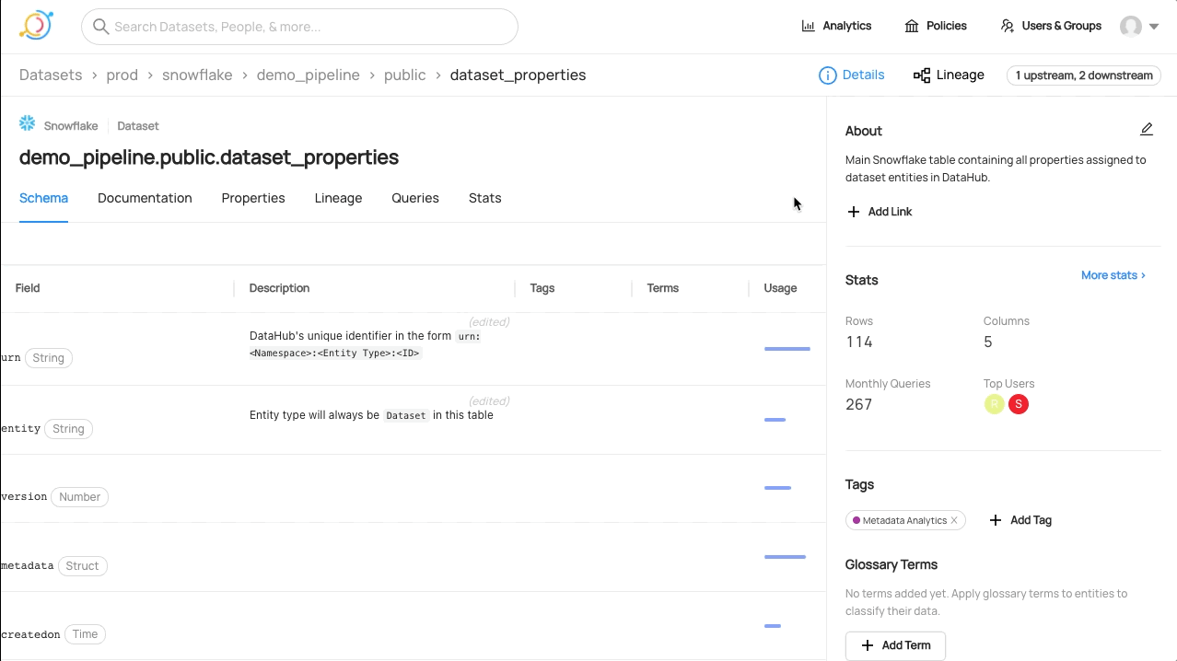Open the Policies page
The image size is (1177, 661).
(x=936, y=26)
